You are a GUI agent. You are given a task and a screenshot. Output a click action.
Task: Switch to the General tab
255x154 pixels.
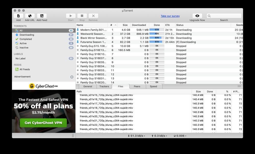coord(88,86)
